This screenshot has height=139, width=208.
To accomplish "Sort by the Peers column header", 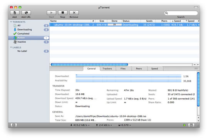I will click(163, 21).
